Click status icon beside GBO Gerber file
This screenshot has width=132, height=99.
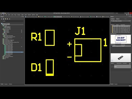tap(21, 46)
